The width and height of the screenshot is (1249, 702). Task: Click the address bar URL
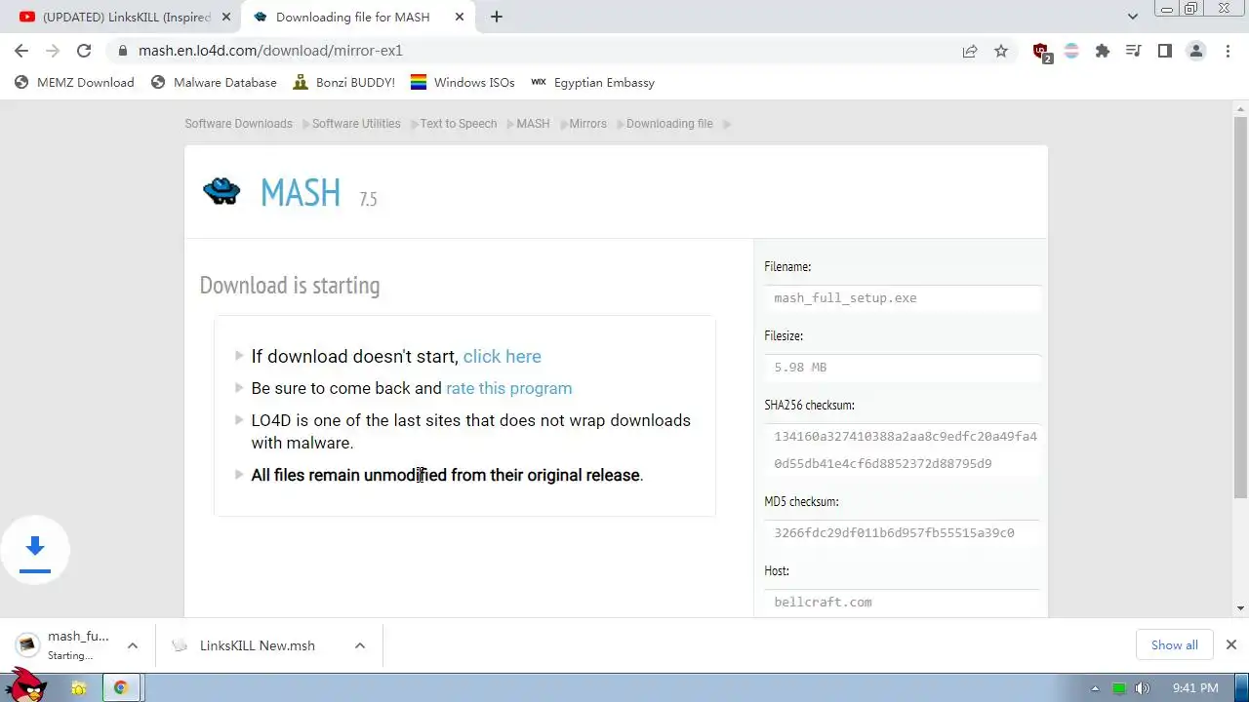tap(270, 51)
